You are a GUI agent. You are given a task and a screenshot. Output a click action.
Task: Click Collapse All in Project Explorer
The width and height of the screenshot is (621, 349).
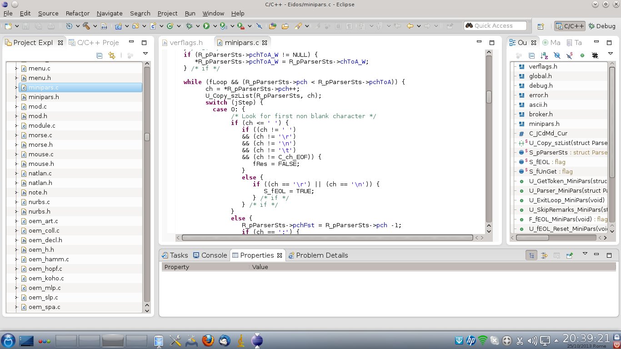[100, 55]
